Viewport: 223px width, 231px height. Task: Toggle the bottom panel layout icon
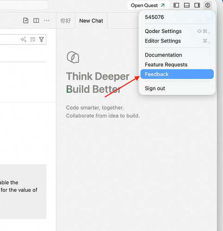[x=186, y=5]
